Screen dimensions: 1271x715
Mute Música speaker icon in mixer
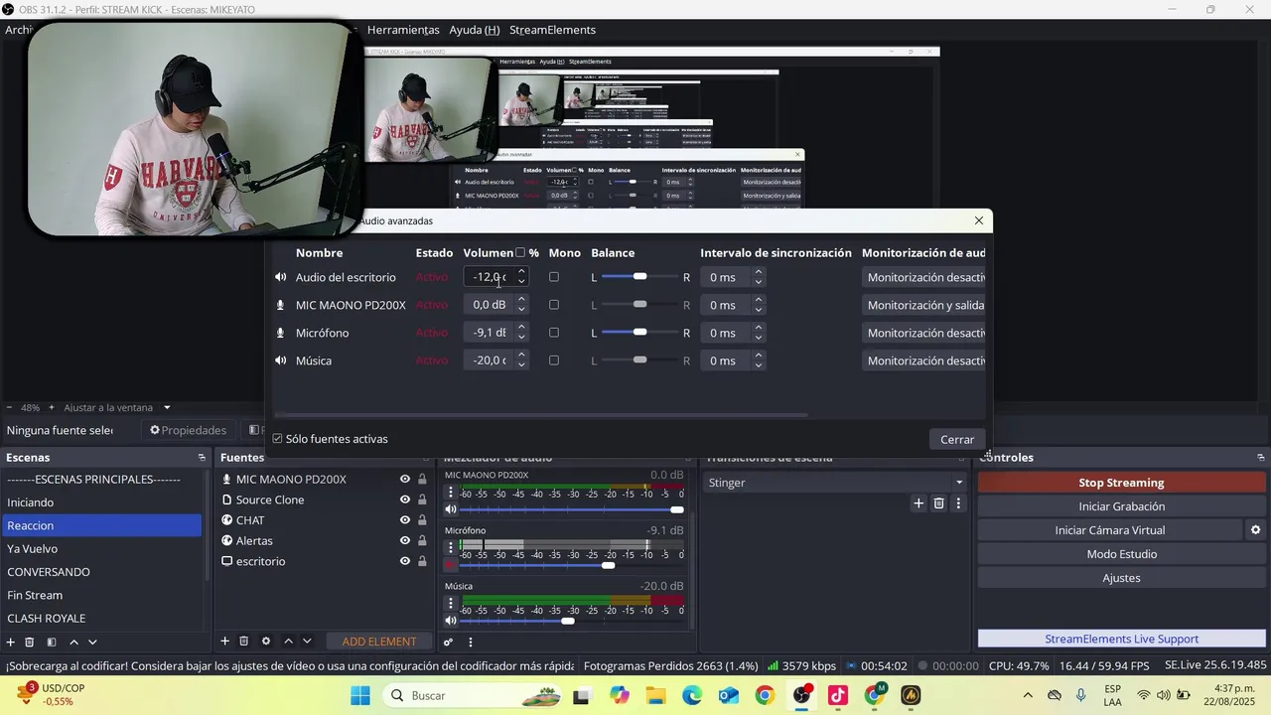451,621
